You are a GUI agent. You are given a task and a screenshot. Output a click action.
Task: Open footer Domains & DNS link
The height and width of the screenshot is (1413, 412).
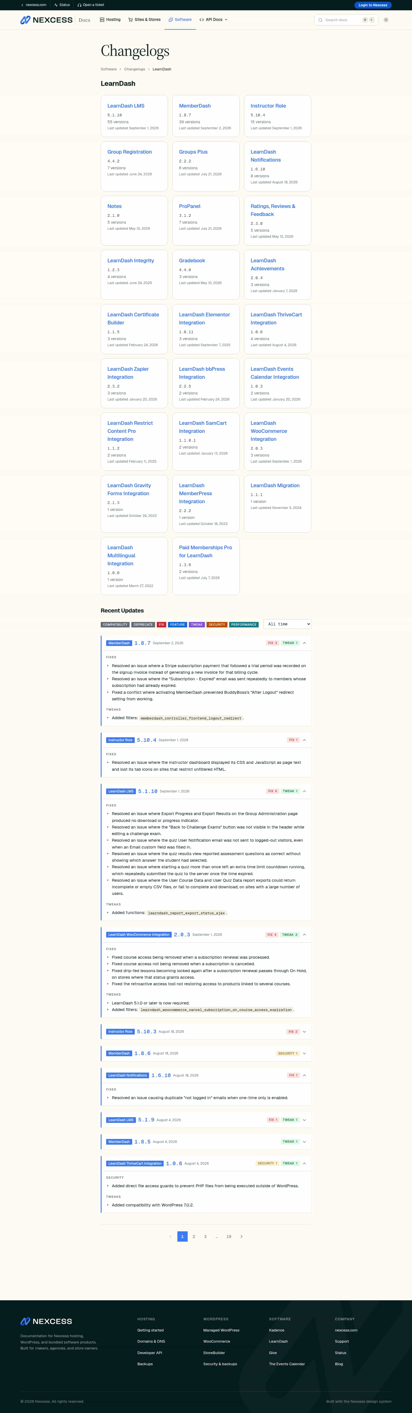(151, 1341)
